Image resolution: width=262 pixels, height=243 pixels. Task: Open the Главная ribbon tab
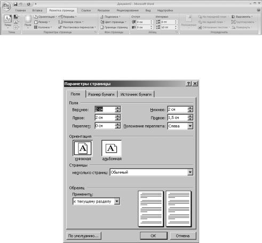click(x=20, y=11)
